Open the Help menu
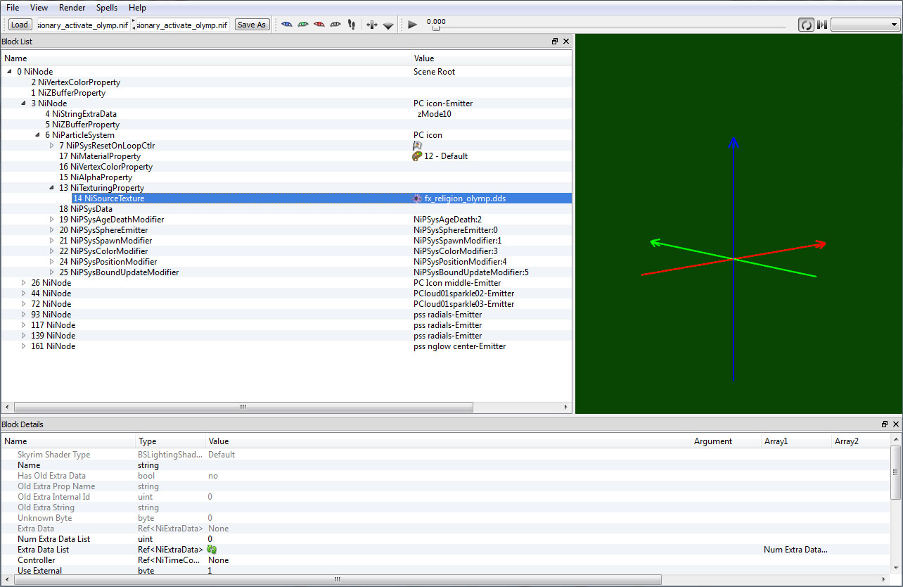 point(138,8)
